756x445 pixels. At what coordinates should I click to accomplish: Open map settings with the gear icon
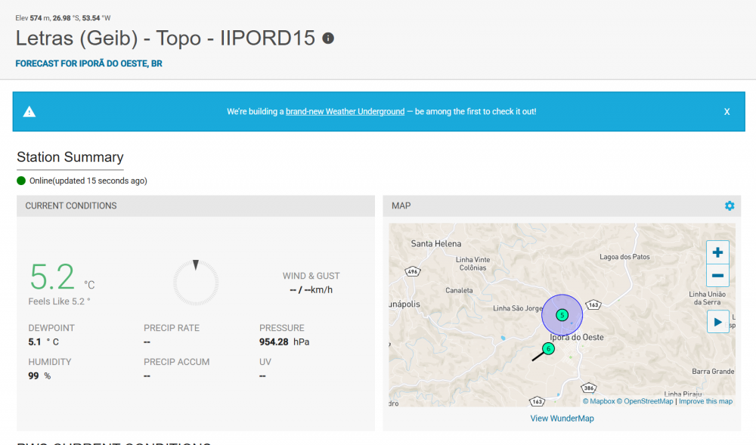coord(729,206)
